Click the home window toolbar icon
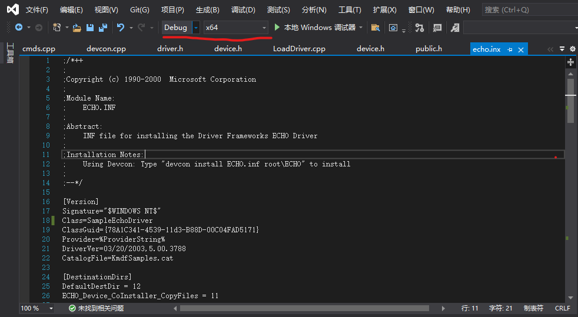This screenshot has width=578, height=317. (393, 28)
